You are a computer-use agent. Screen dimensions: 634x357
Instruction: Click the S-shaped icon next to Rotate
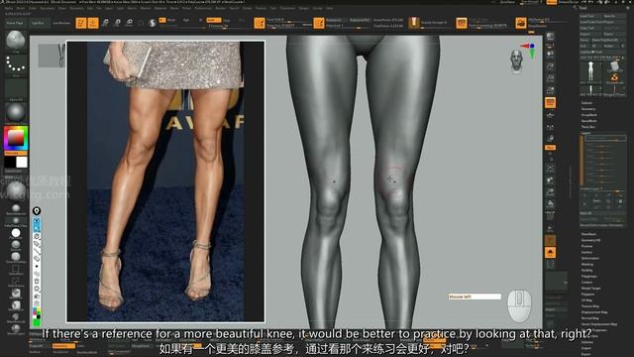152,23
